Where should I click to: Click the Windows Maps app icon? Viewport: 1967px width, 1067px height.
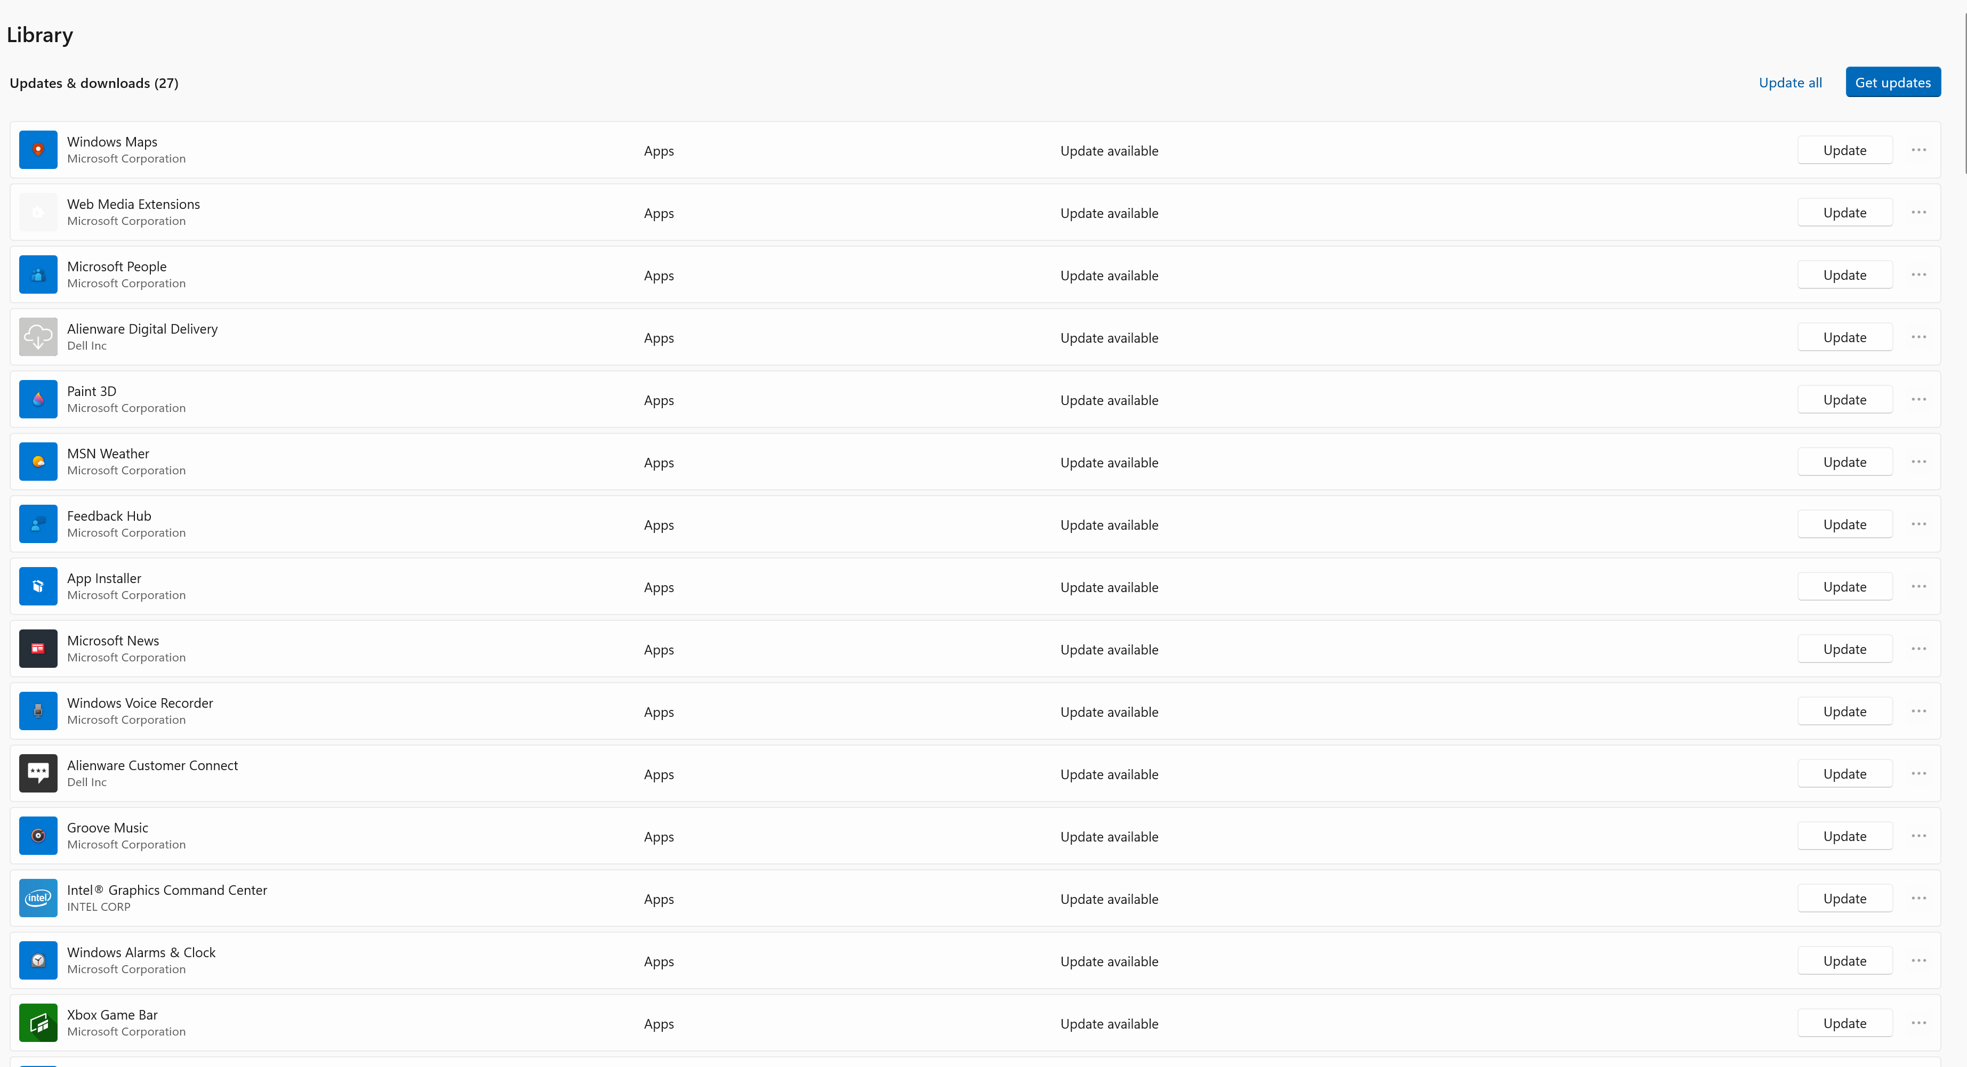(x=38, y=150)
